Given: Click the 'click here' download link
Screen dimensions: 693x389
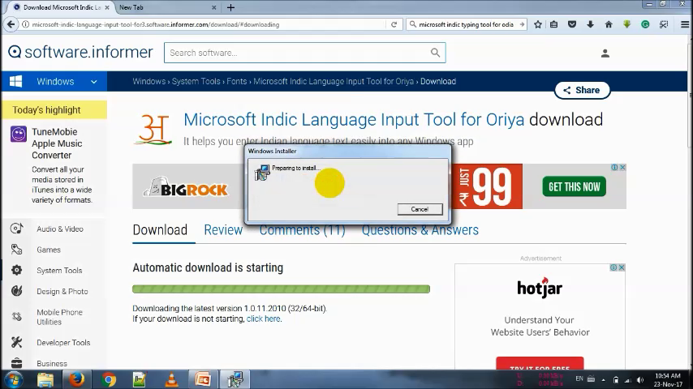Looking at the screenshot, I should (264, 318).
